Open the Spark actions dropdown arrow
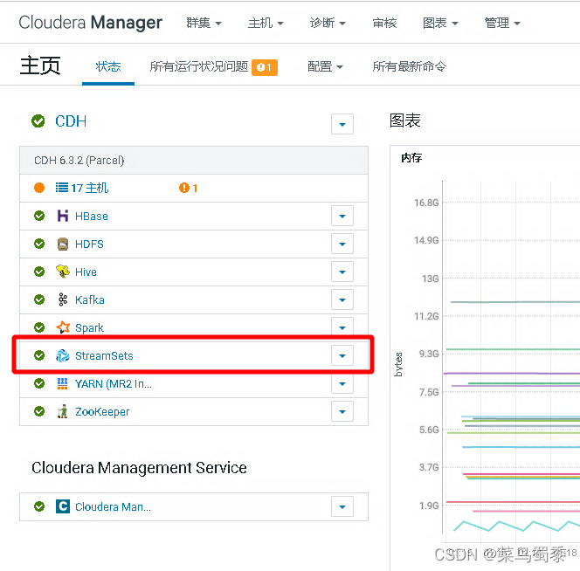 342,327
